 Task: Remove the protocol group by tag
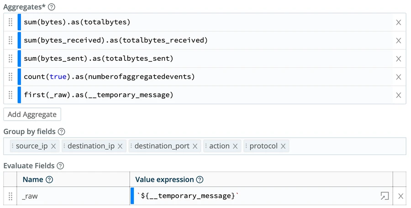[283, 146]
